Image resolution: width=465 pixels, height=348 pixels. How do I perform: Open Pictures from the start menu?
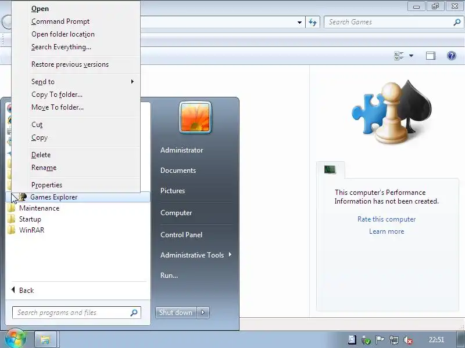pyautogui.click(x=173, y=191)
